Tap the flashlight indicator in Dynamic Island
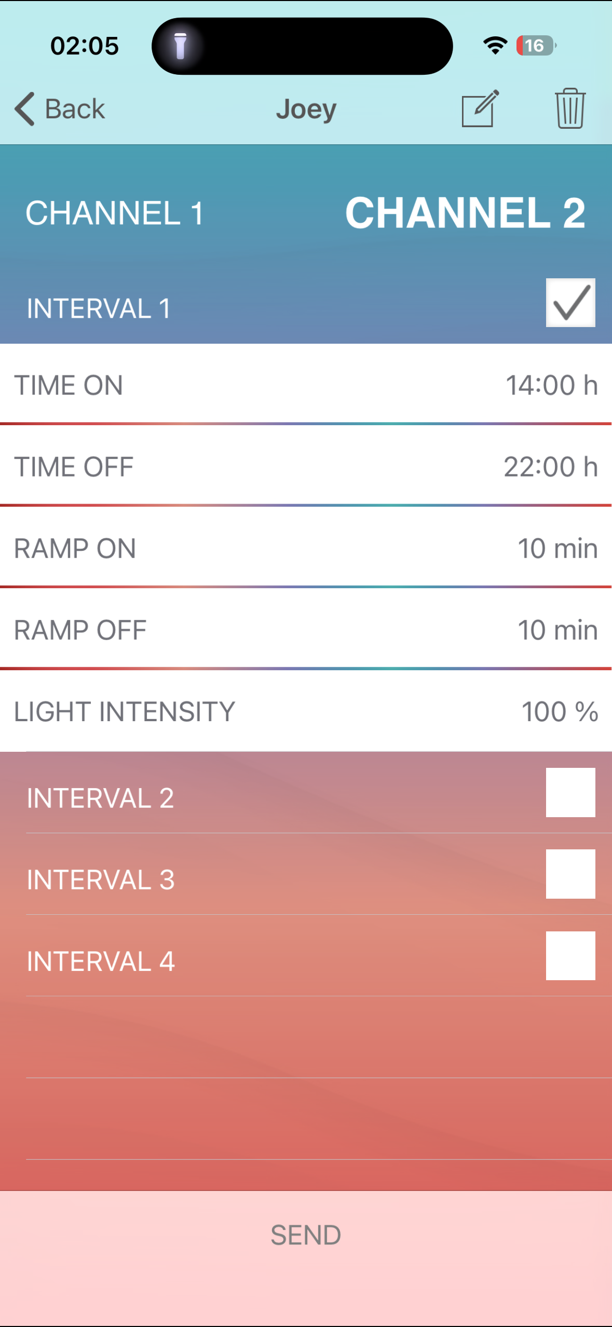612x1327 pixels. pyautogui.click(x=180, y=46)
